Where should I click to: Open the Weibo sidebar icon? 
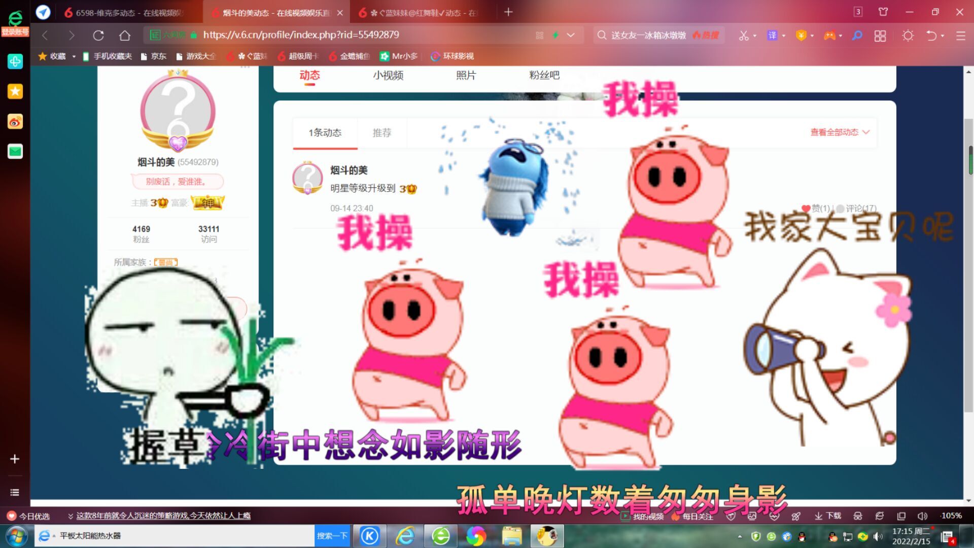[x=15, y=121]
